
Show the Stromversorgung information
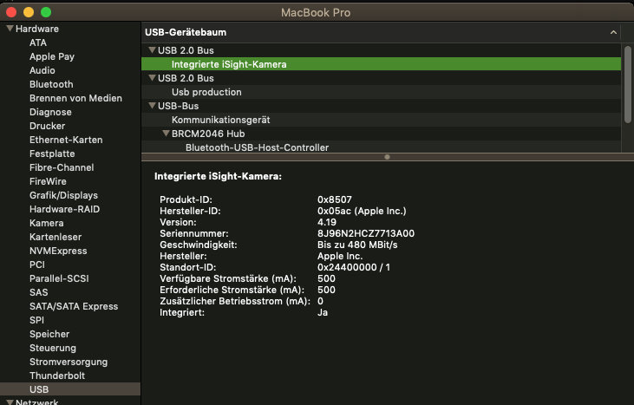click(x=69, y=362)
